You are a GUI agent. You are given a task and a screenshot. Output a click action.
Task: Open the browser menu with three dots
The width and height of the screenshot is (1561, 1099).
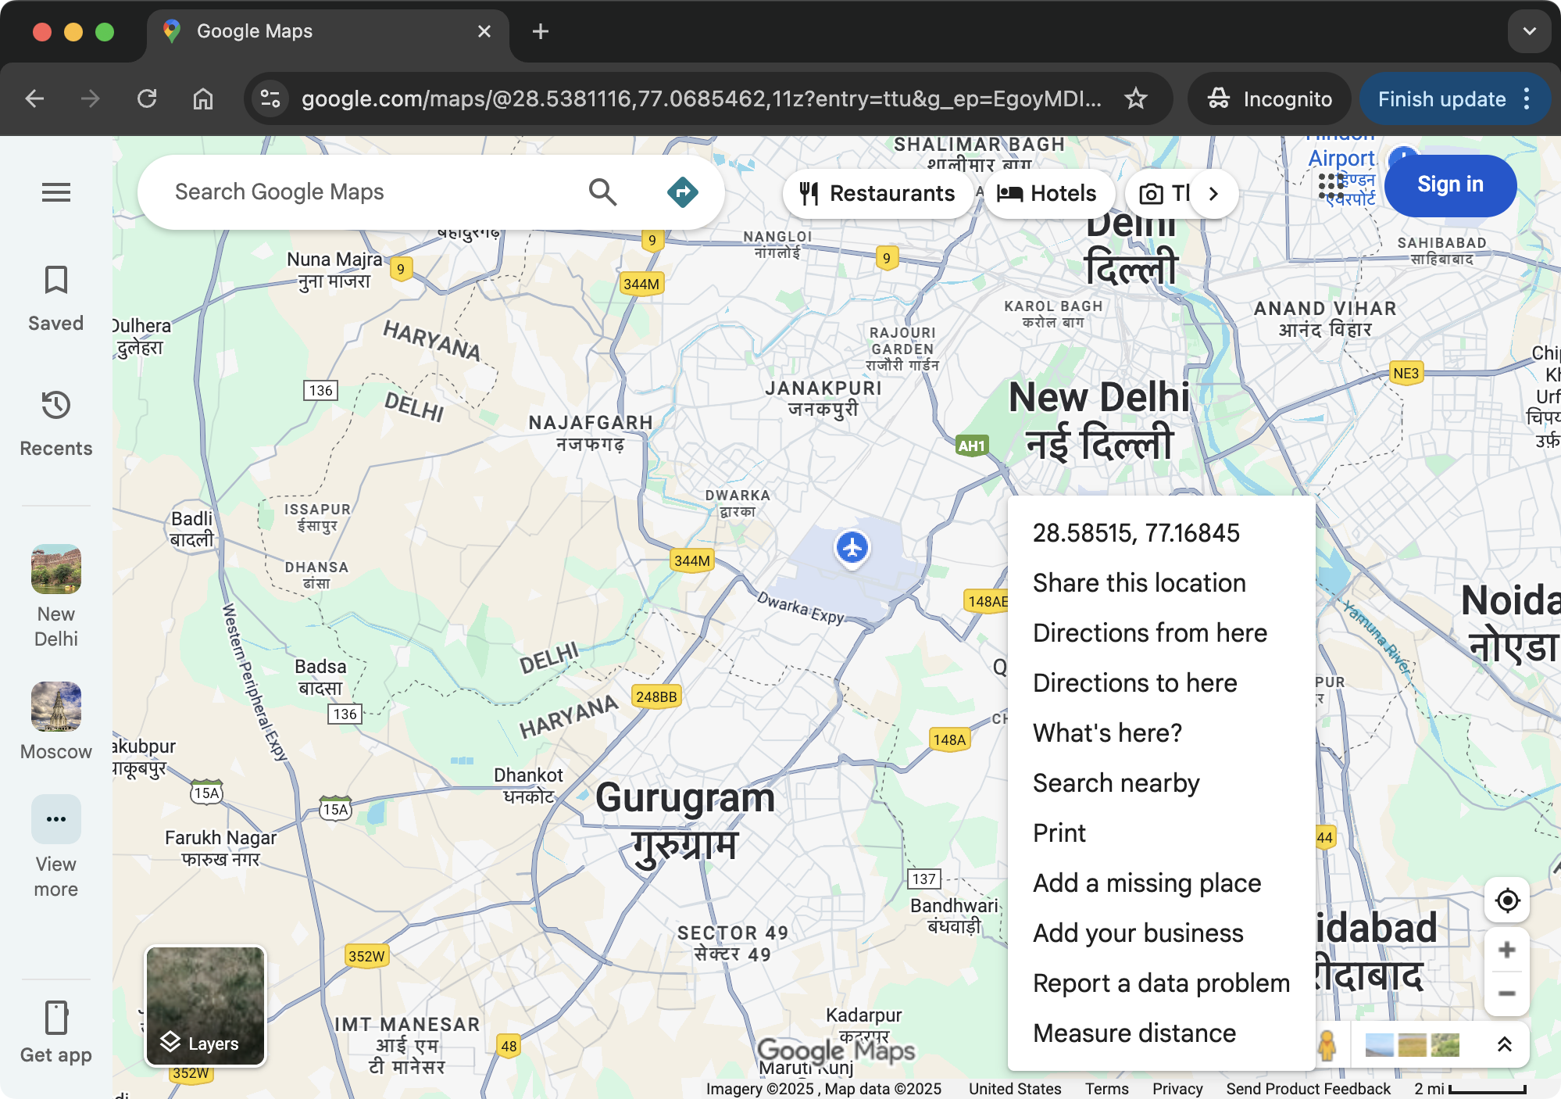point(1527,98)
